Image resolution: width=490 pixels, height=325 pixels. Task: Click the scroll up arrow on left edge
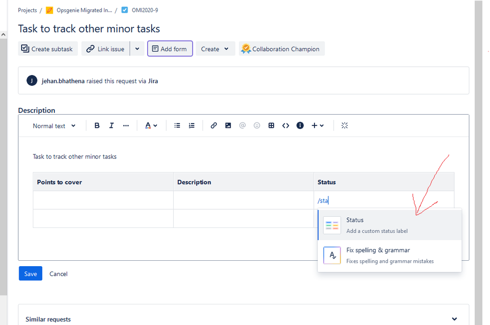pos(3,35)
